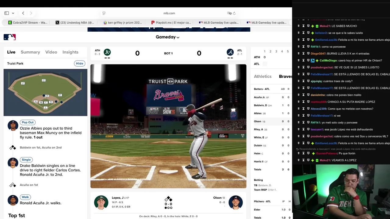Click the Single play label
390x219 pixels.
(26, 160)
